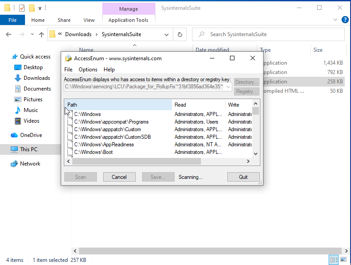Click the Desktop folder in sidebar
Image resolution: width=351 pixels, height=265 pixels.
pos(33,67)
